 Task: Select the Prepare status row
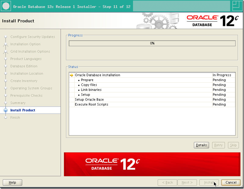point(152,80)
